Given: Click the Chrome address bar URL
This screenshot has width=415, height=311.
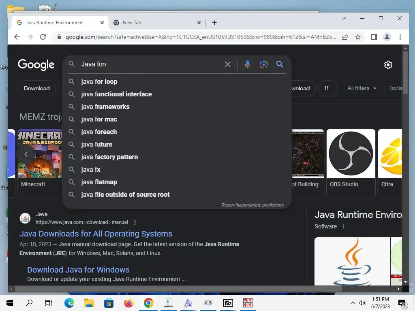Looking at the screenshot, I should click(201, 37).
